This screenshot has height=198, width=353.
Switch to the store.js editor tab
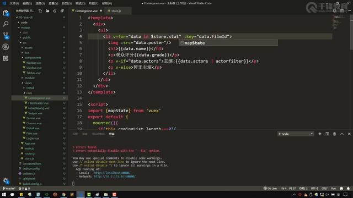pyautogui.click(x=116, y=11)
